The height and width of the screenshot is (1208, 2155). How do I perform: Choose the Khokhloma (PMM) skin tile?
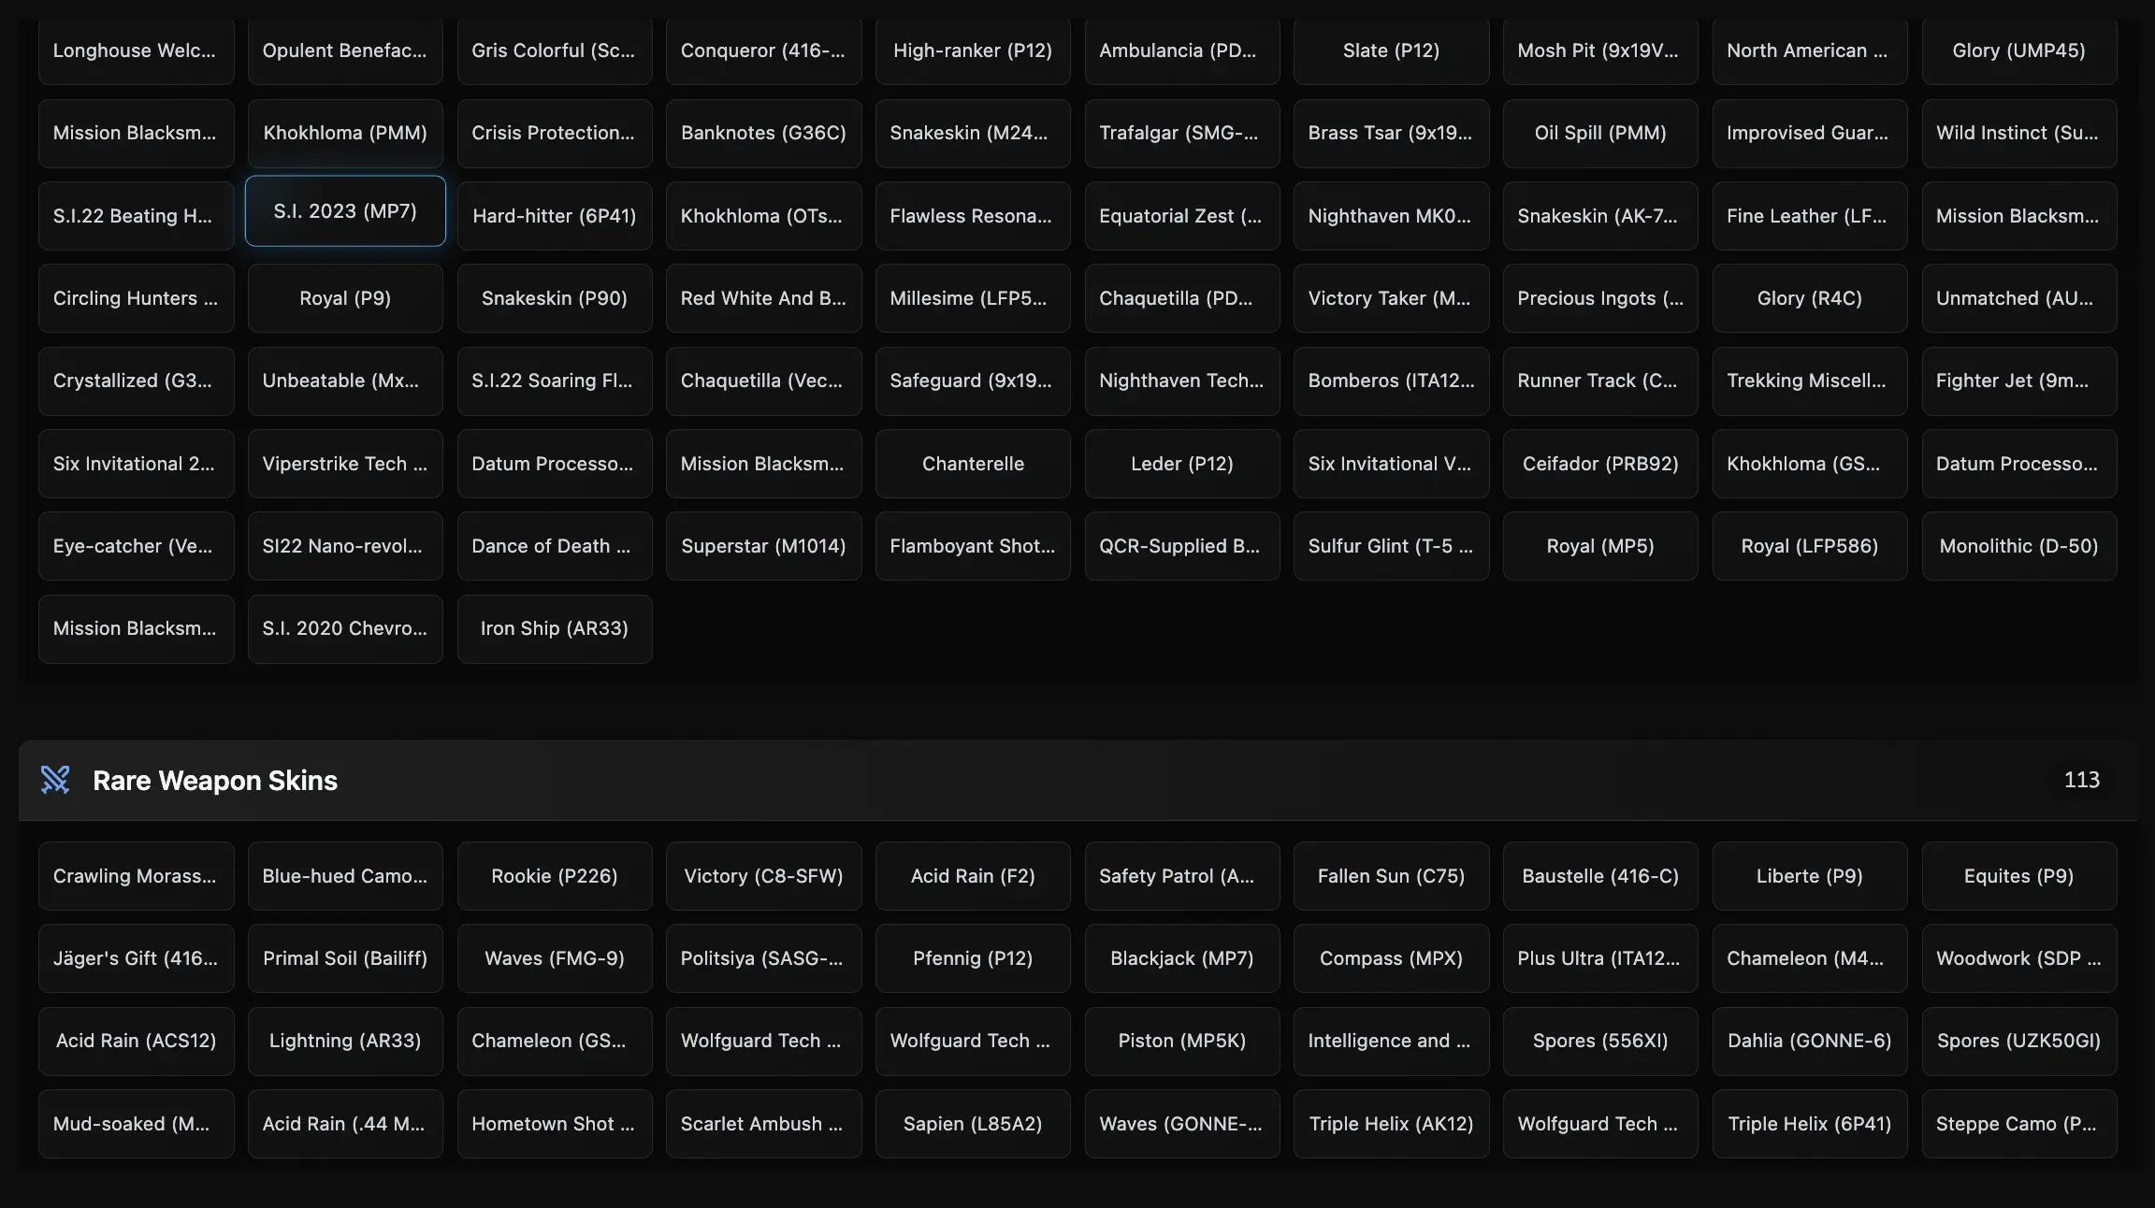[345, 133]
